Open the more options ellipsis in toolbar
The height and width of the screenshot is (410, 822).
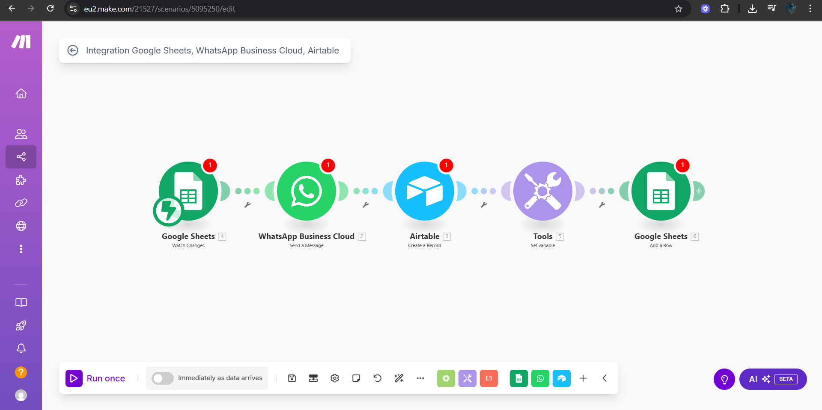tap(420, 378)
